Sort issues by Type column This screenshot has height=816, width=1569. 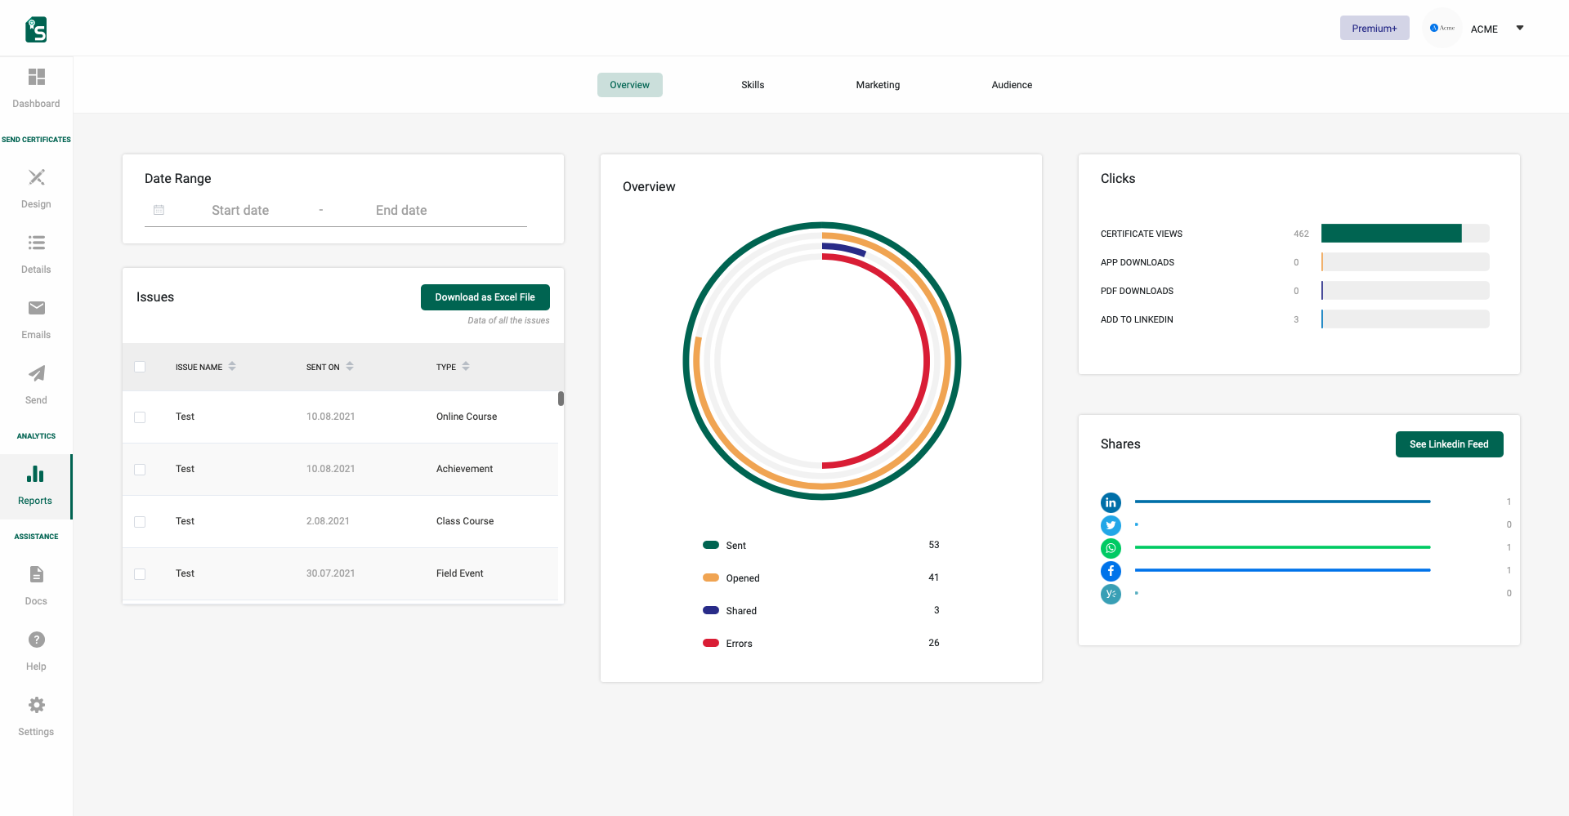[466, 367]
